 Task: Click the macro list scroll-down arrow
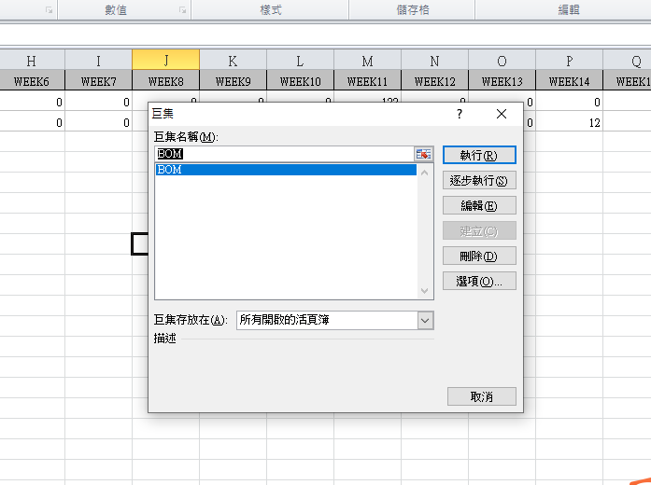(x=425, y=292)
